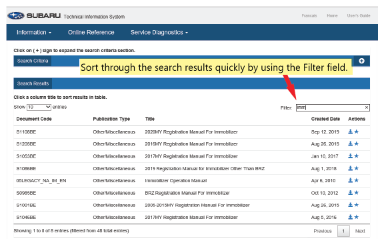The width and height of the screenshot is (384, 245).
Task: Open the Show entries count dropdown
Action: tap(39, 107)
